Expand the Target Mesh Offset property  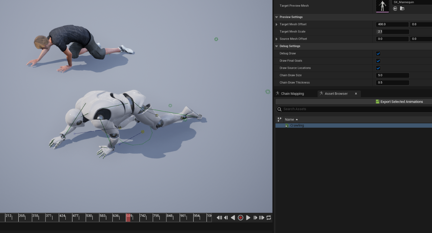point(277,24)
